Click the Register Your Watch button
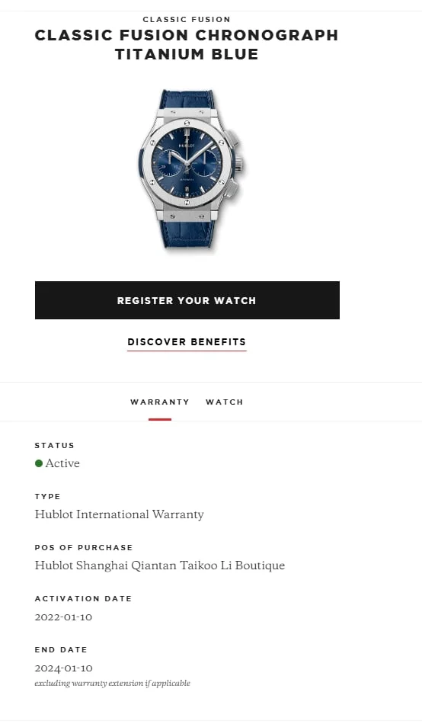Viewport: 422px width, 724px height. 187,300
